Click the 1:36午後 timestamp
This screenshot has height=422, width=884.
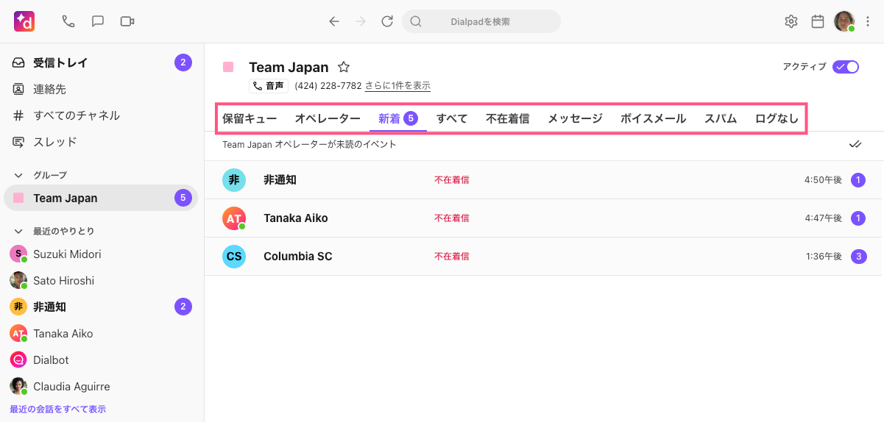pos(824,257)
